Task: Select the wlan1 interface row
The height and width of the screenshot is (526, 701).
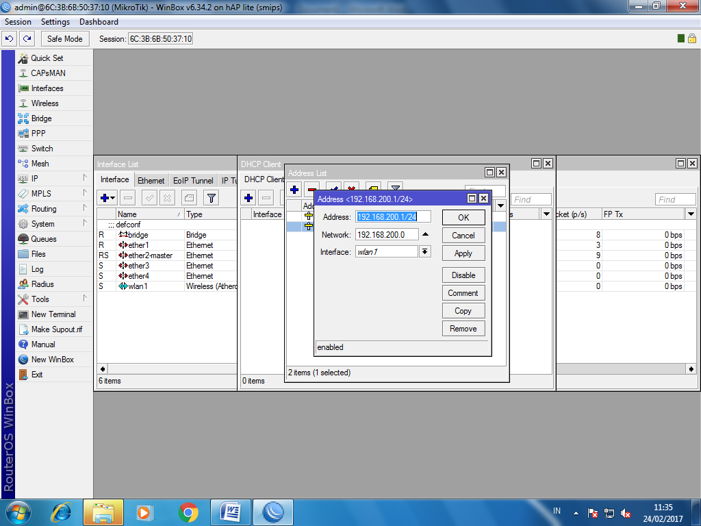Action: [167, 286]
